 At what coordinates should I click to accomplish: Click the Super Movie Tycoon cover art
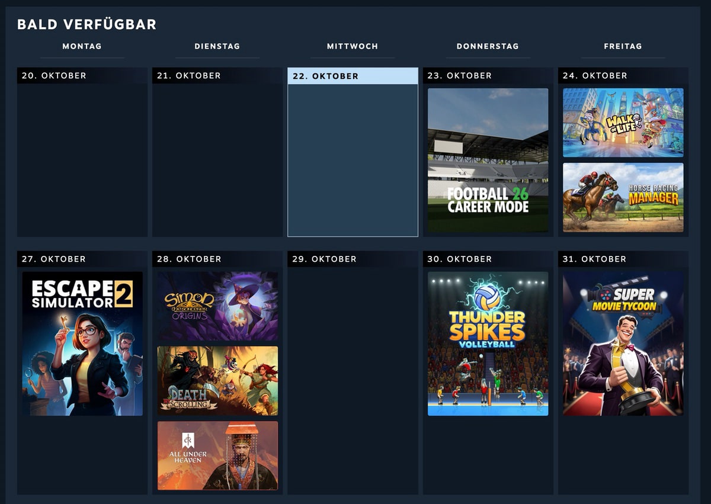[x=623, y=344]
